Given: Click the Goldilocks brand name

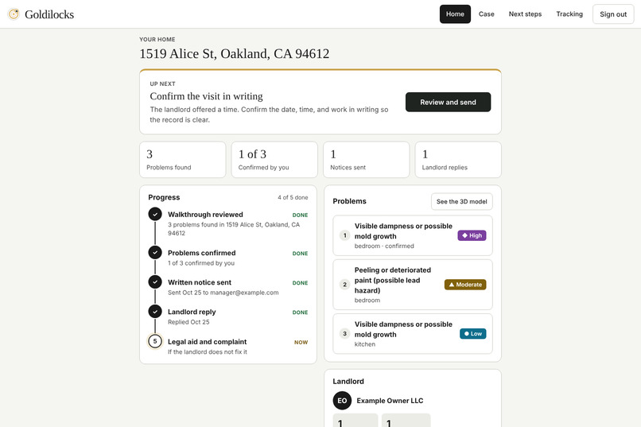Looking at the screenshot, I should pyautogui.click(x=49, y=14).
